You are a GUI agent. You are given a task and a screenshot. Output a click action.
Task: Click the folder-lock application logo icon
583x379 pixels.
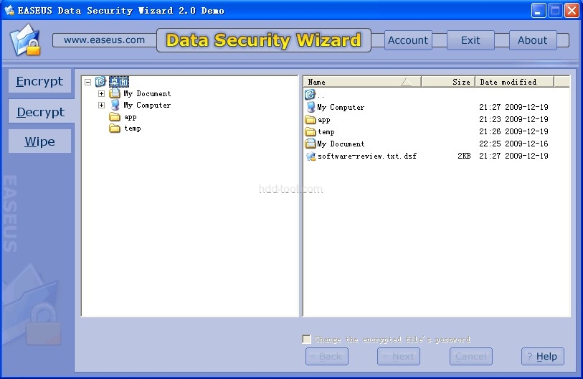[x=25, y=40]
